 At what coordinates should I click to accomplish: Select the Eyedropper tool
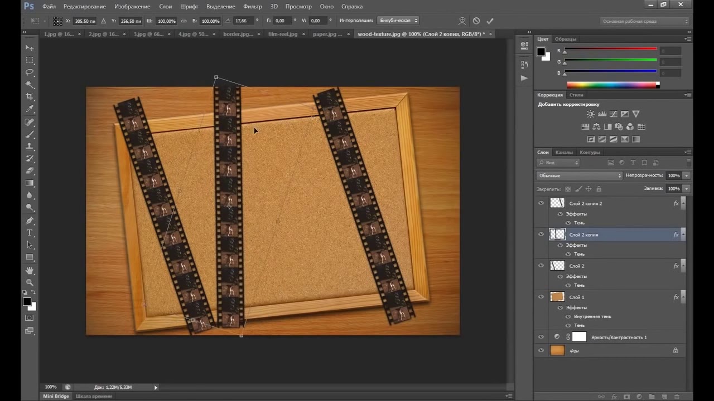pyautogui.click(x=30, y=109)
